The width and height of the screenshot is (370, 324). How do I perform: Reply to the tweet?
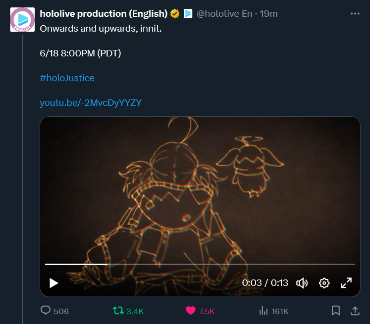(x=46, y=311)
